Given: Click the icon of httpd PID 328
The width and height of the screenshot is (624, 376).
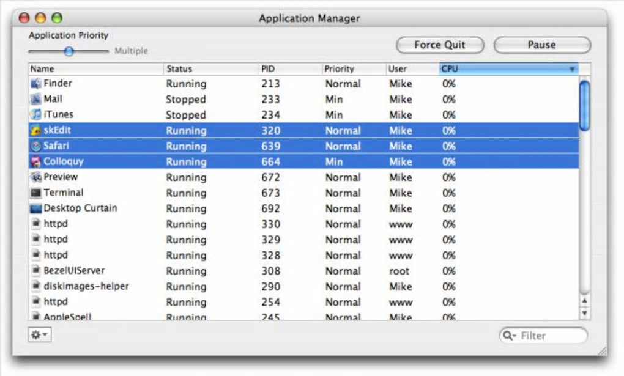Looking at the screenshot, I should (36, 255).
